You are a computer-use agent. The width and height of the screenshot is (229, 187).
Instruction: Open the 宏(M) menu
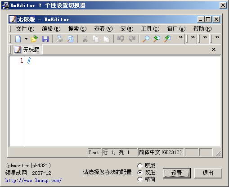[x=127, y=29]
